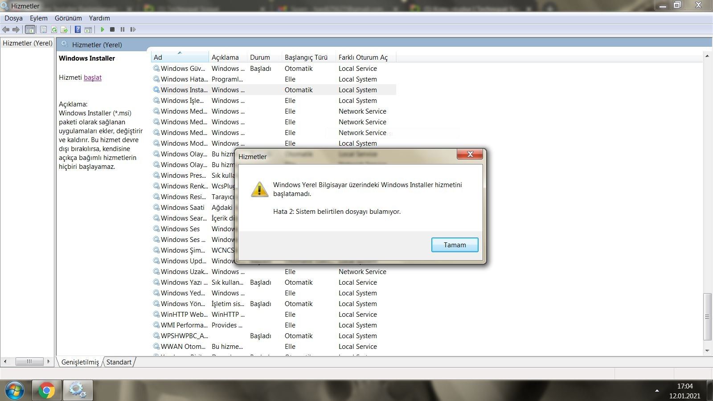This screenshot has width=713, height=401.
Task: Select the Windows Şim... service name
Action: point(183,250)
